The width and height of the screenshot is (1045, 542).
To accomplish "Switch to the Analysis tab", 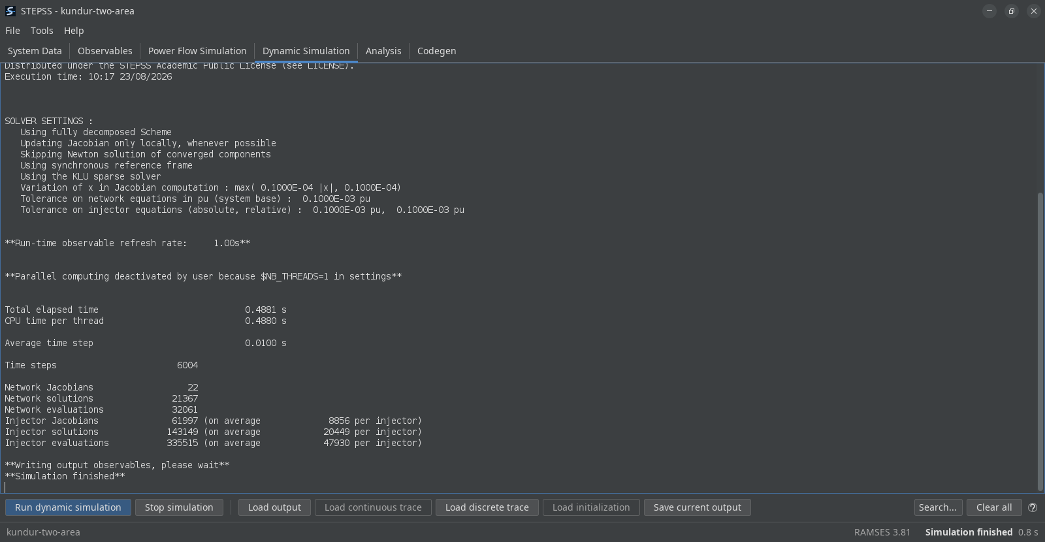I will point(383,51).
